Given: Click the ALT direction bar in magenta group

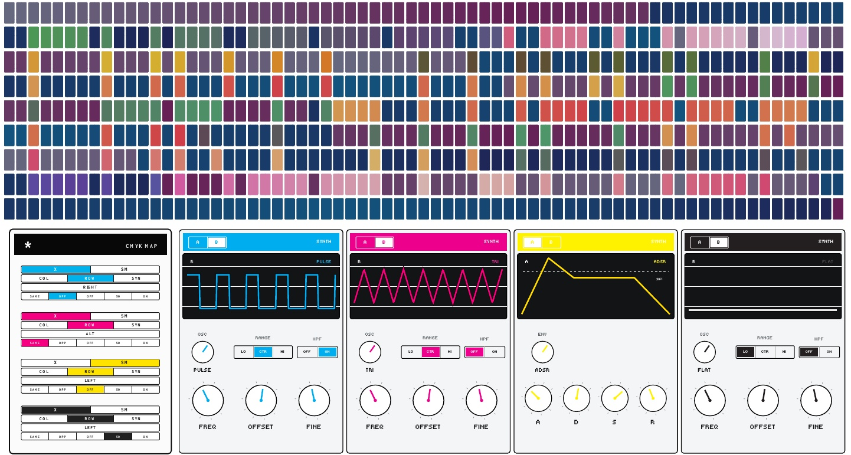Looking at the screenshot, I should coord(90,333).
